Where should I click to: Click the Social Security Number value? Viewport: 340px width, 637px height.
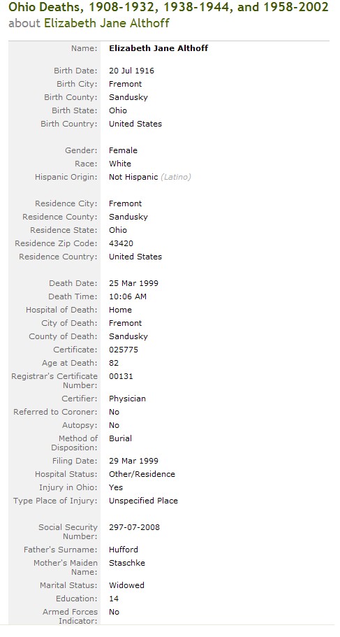[x=134, y=528]
